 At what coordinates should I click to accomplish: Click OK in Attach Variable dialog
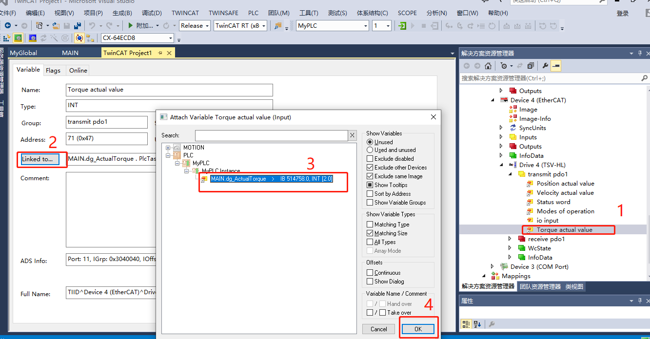click(x=418, y=329)
